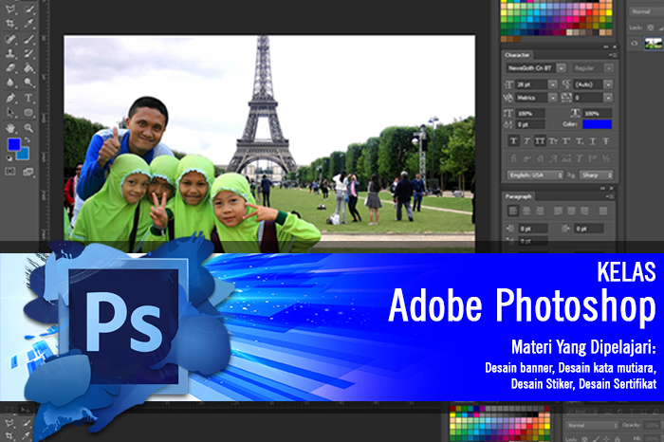Open the Metrics kerning dropdown arrow

click(x=553, y=98)
